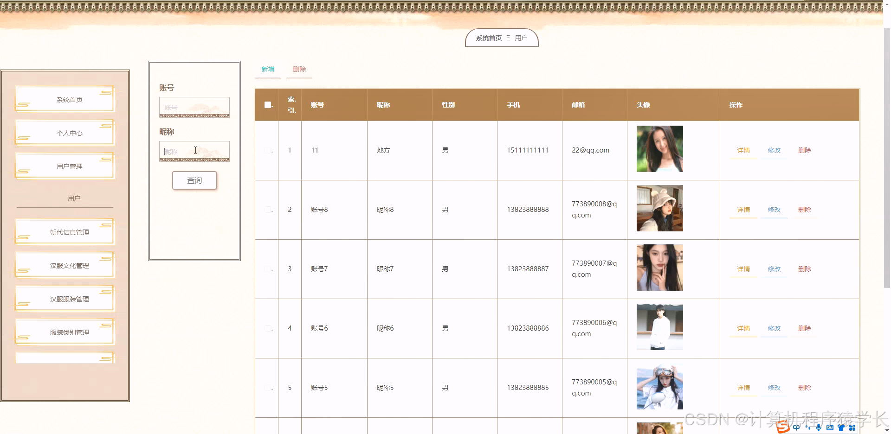This screenshot has width=891, height=434.
Task: Open 汉服服装管理 menu in sidebar
Action: [65, 299]
